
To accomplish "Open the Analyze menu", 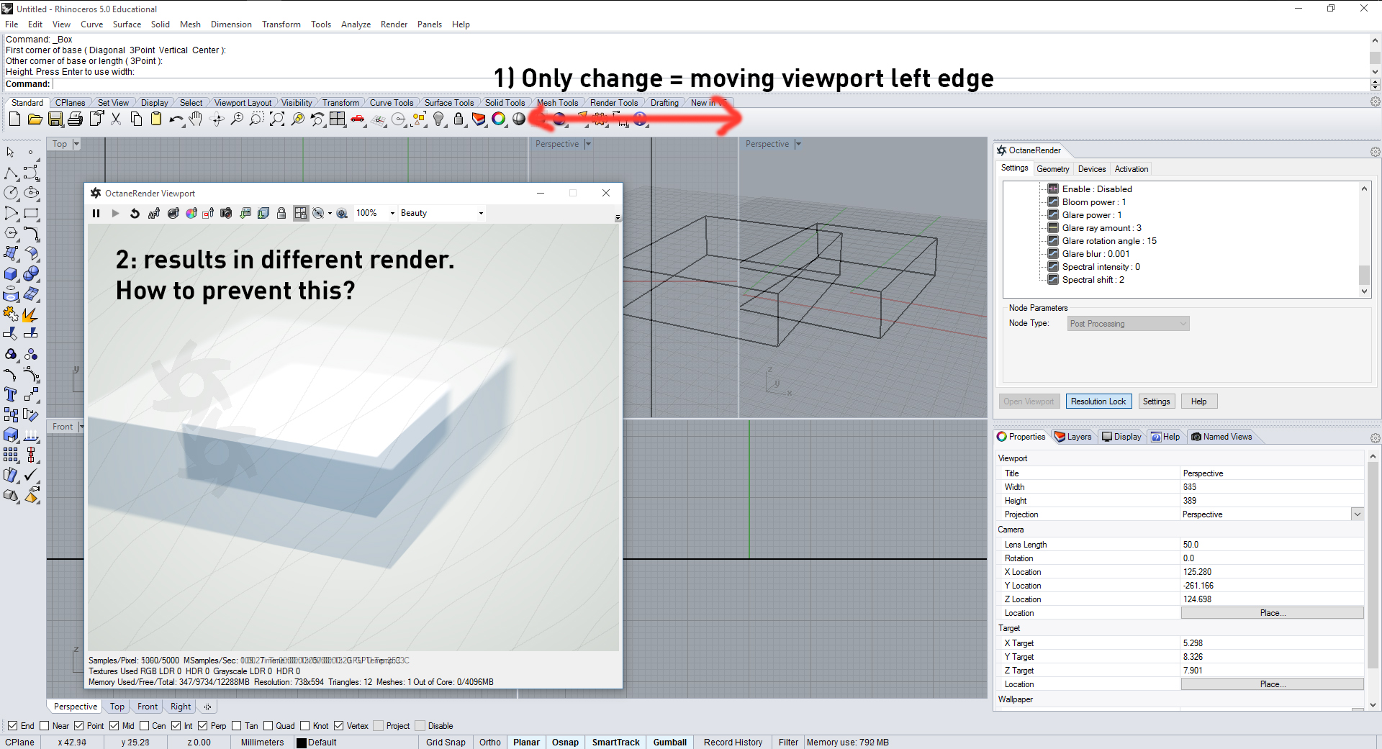I will 356,24.
